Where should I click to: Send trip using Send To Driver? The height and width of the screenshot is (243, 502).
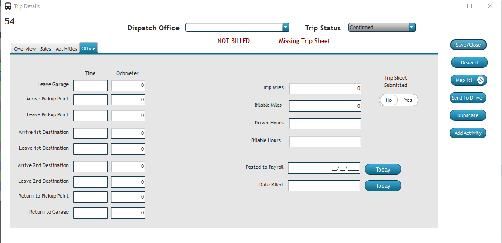pos(468,98)
